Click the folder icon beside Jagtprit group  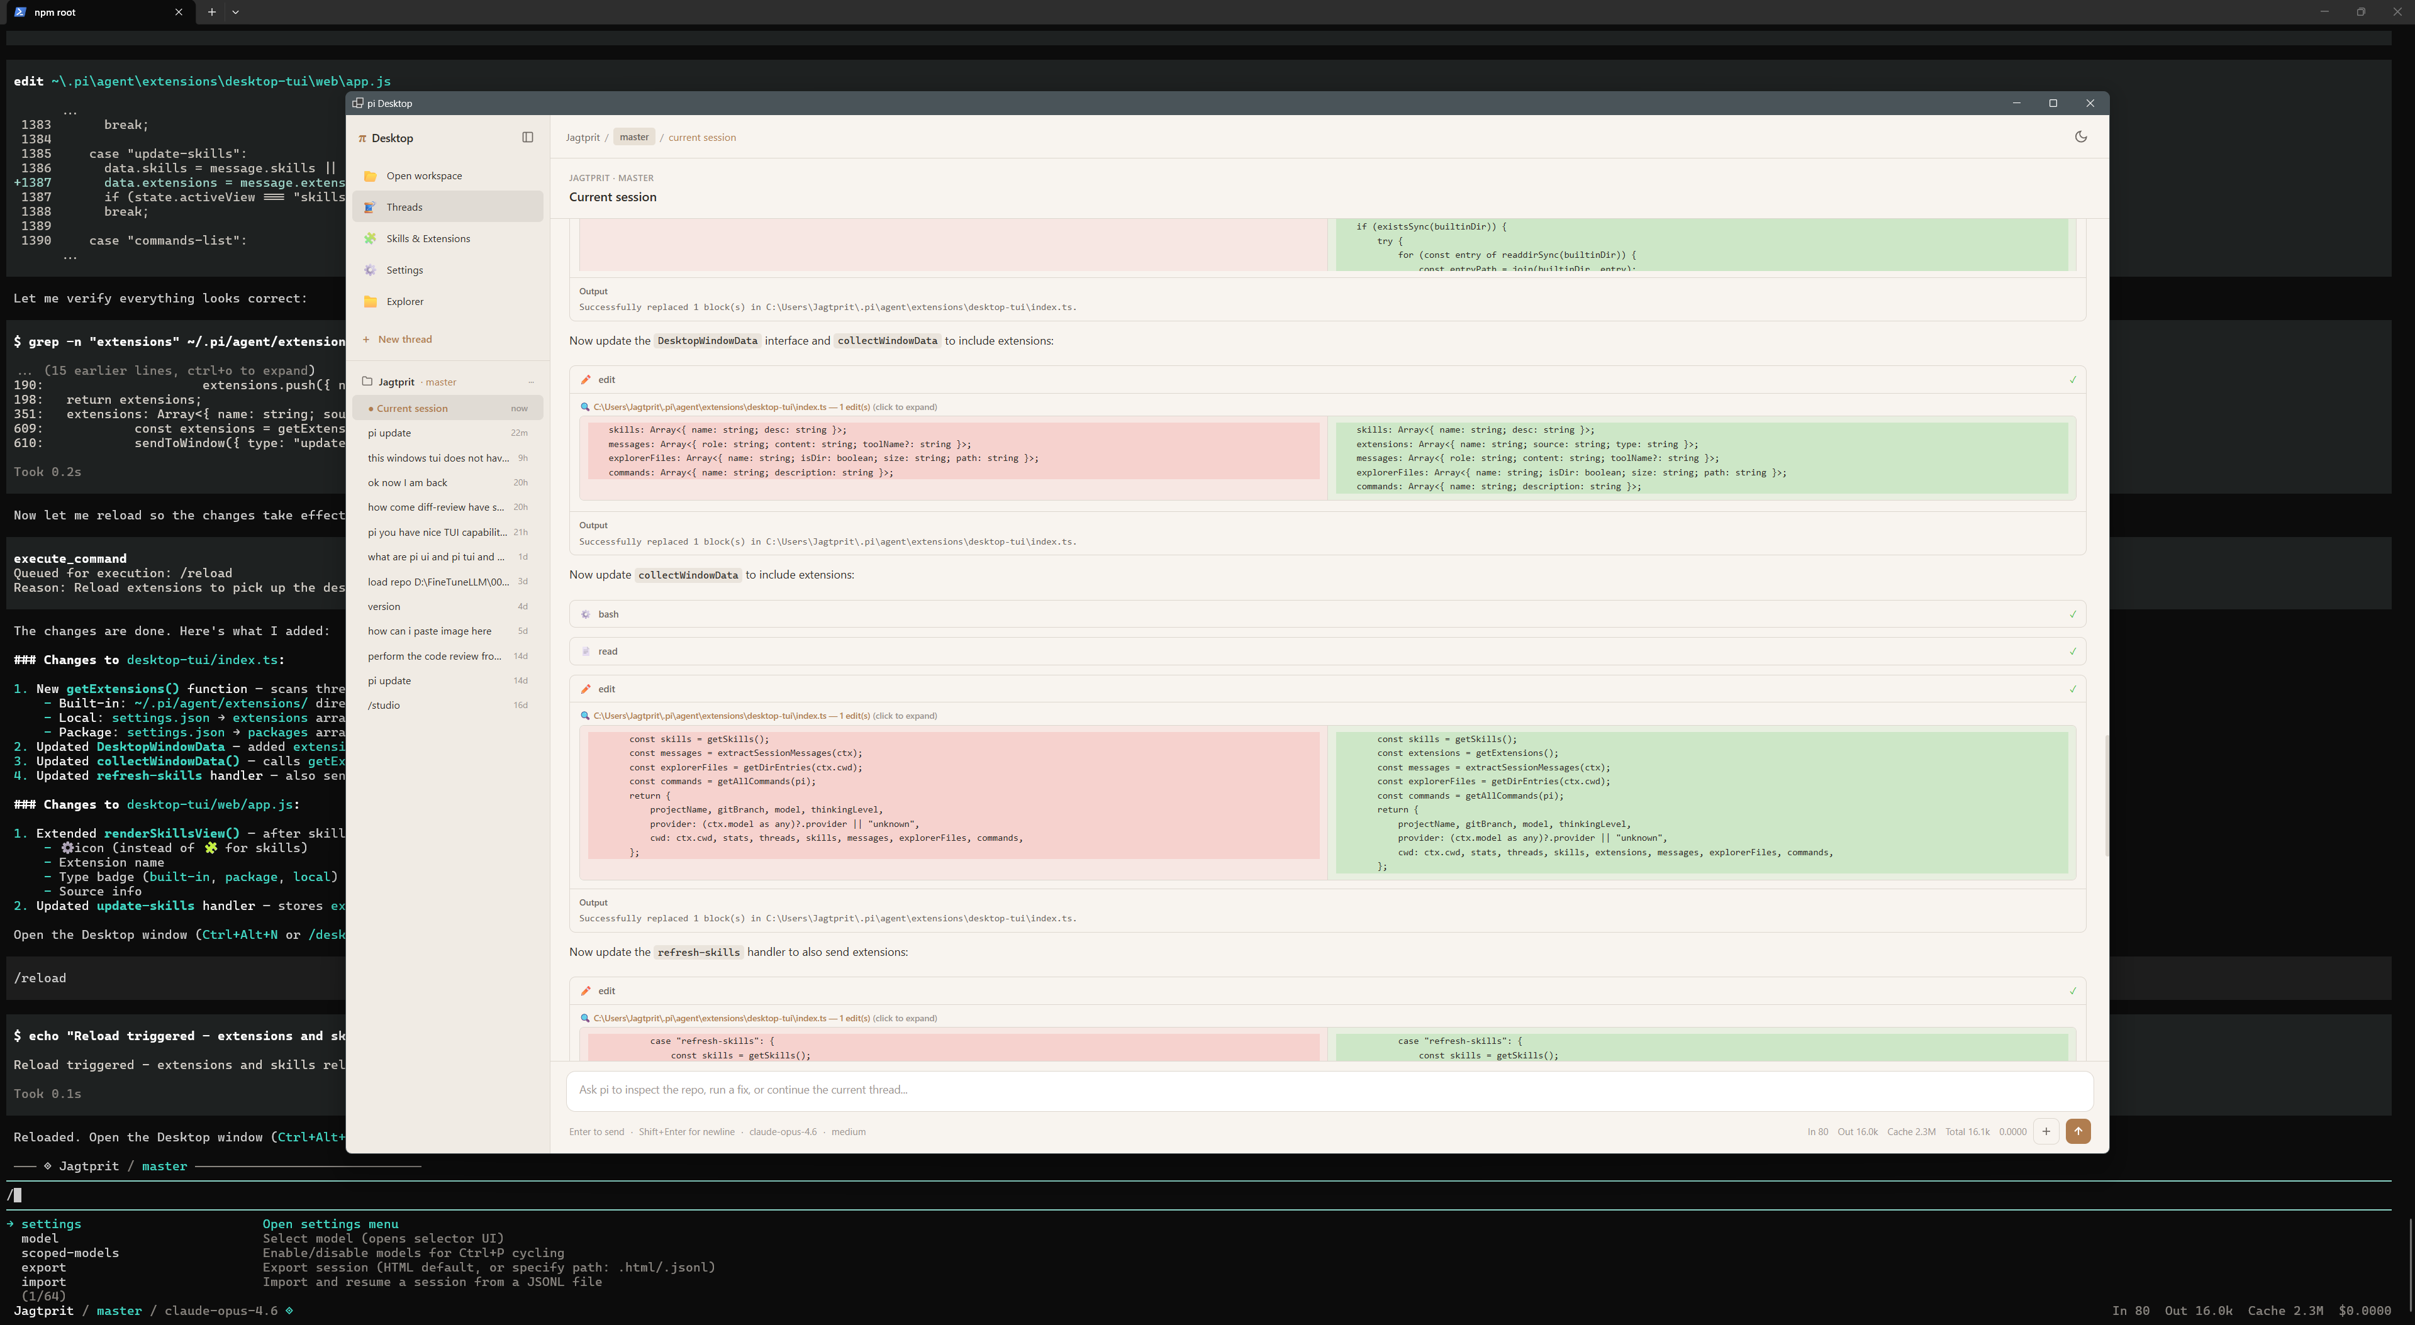pos(367,381)
